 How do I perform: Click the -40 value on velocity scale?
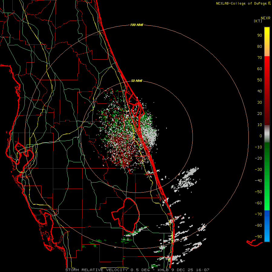tap(258, 181)
